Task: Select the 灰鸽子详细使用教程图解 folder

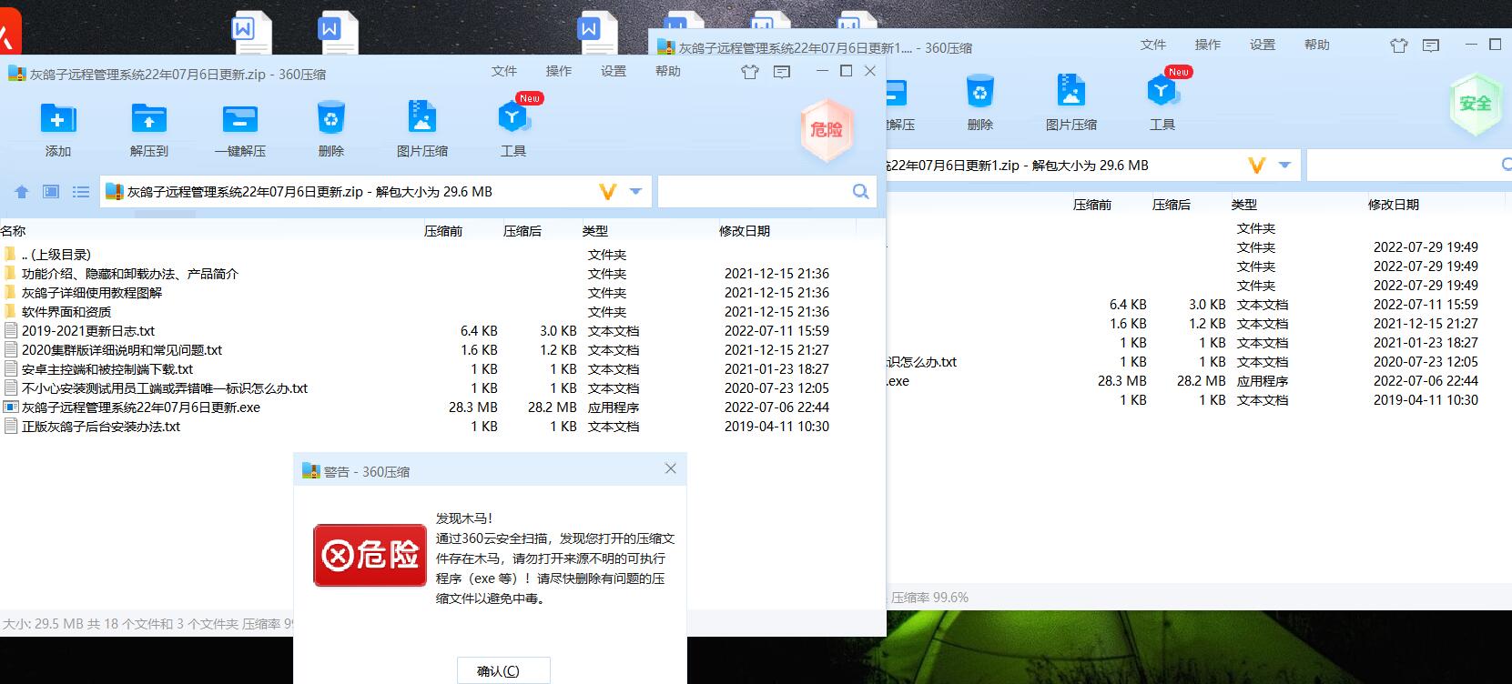Action: (91, 293)
